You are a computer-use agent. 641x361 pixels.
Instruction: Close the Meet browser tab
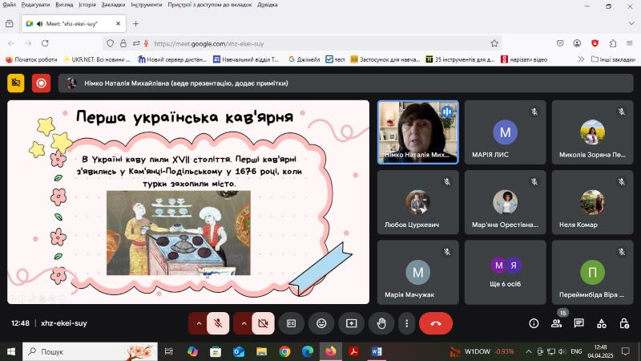118,24
